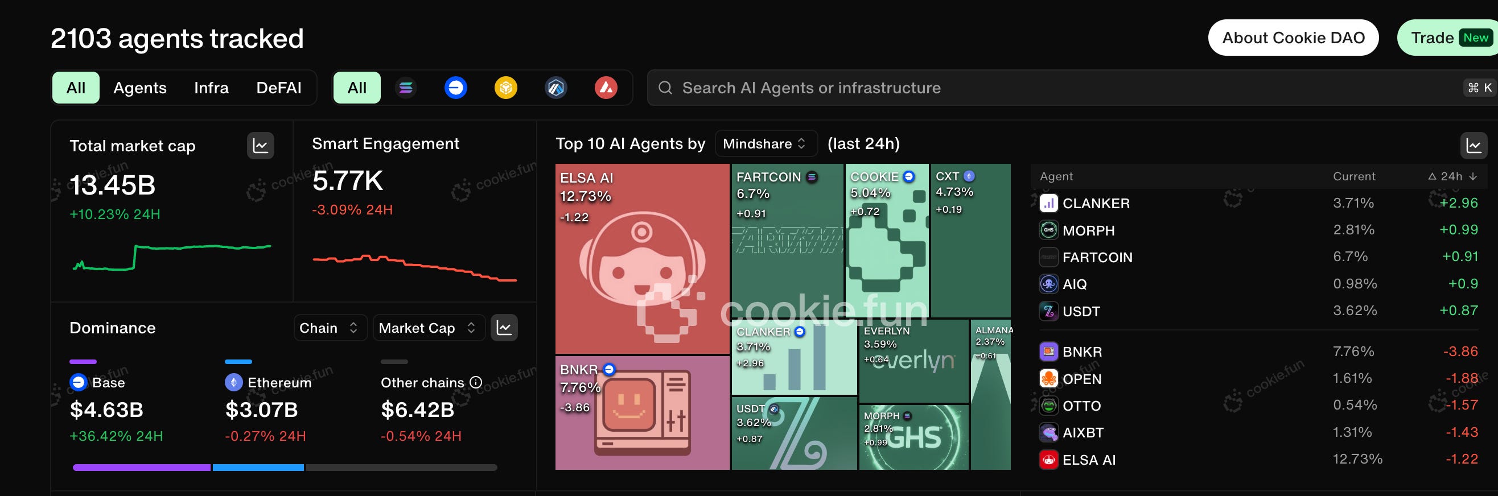Select the Agents category tab
This screenshot has width=1498, height=496.
click(139, 88)
